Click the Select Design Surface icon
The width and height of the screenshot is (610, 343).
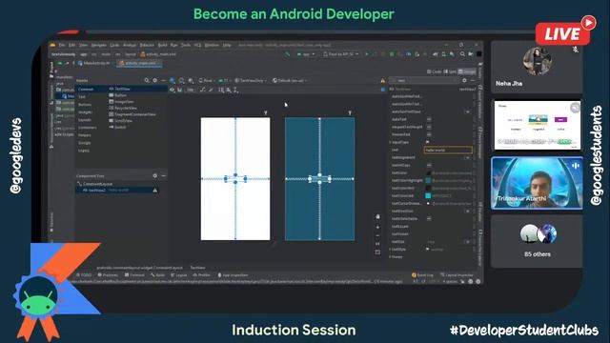pyautogui.click(x=173, y=80)
